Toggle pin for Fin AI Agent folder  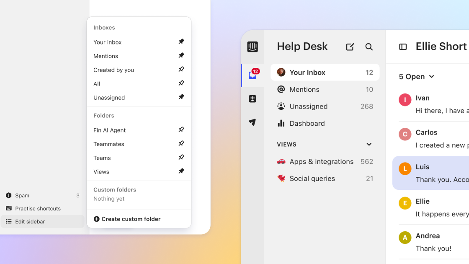point(181,130)
